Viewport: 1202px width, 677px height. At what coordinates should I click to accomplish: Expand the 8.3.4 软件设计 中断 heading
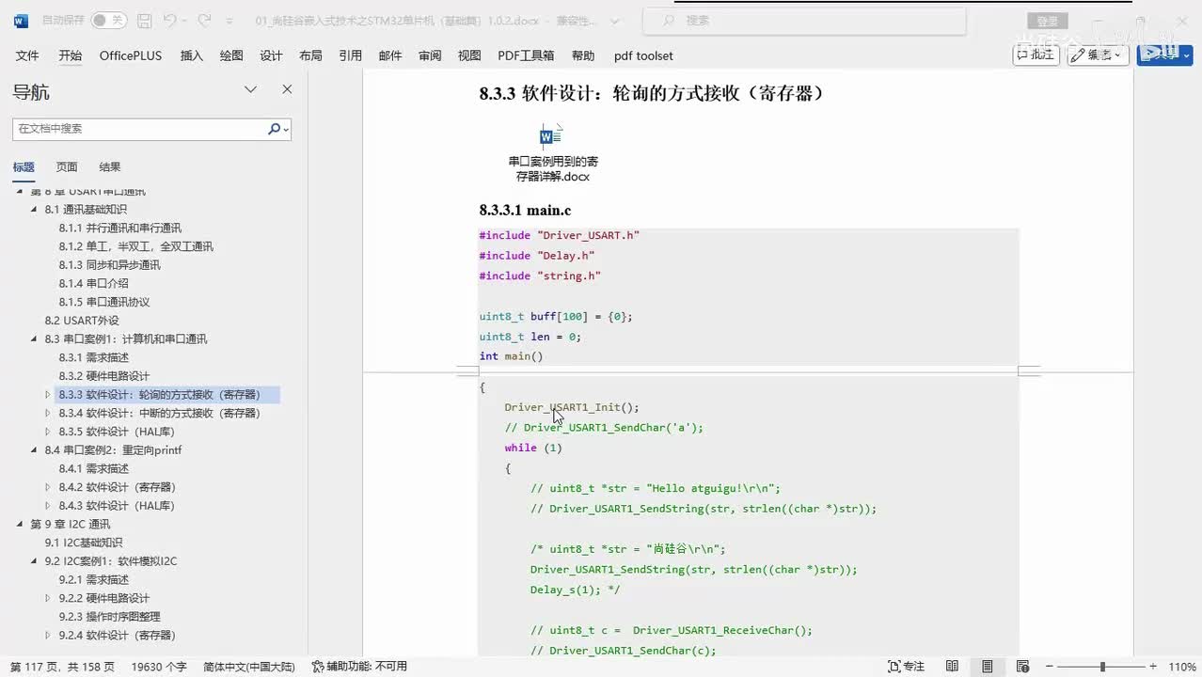pos(48,413)
